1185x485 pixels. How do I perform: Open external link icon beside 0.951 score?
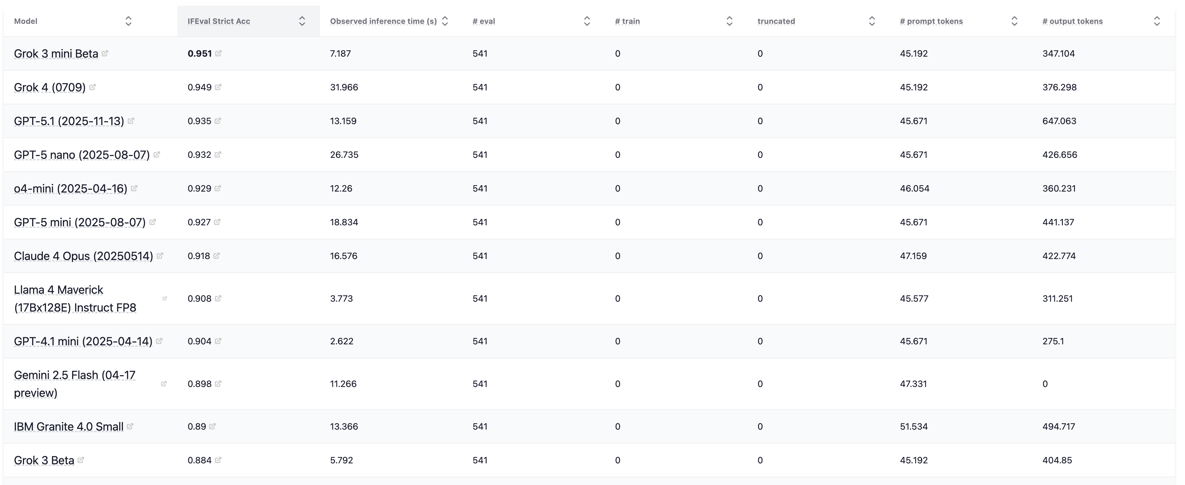[x=218, y=53]
